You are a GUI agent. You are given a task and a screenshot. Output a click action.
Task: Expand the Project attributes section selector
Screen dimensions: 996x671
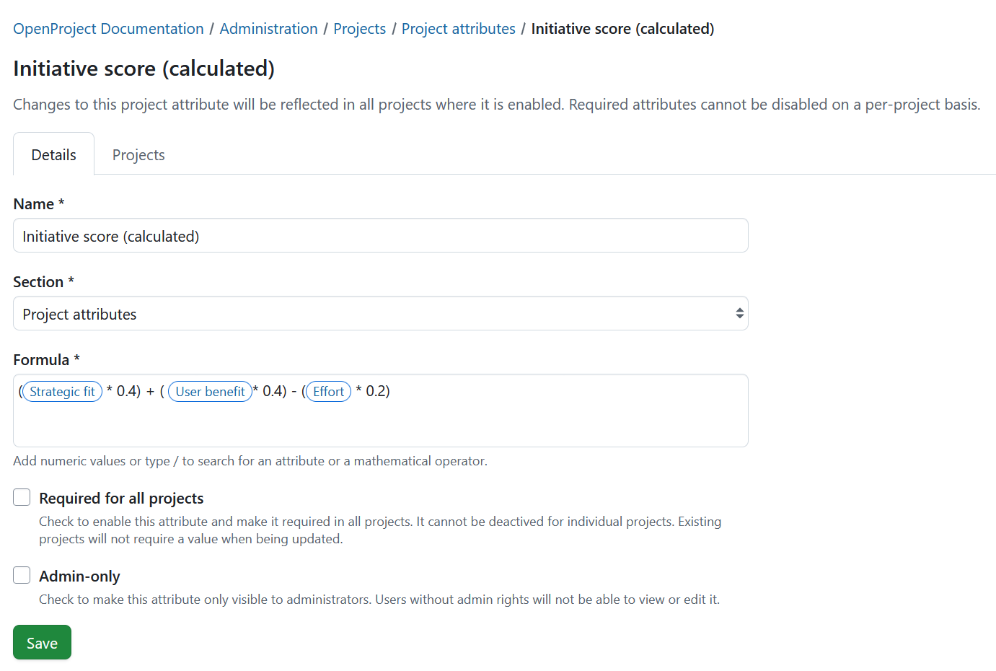coord(380,313)
